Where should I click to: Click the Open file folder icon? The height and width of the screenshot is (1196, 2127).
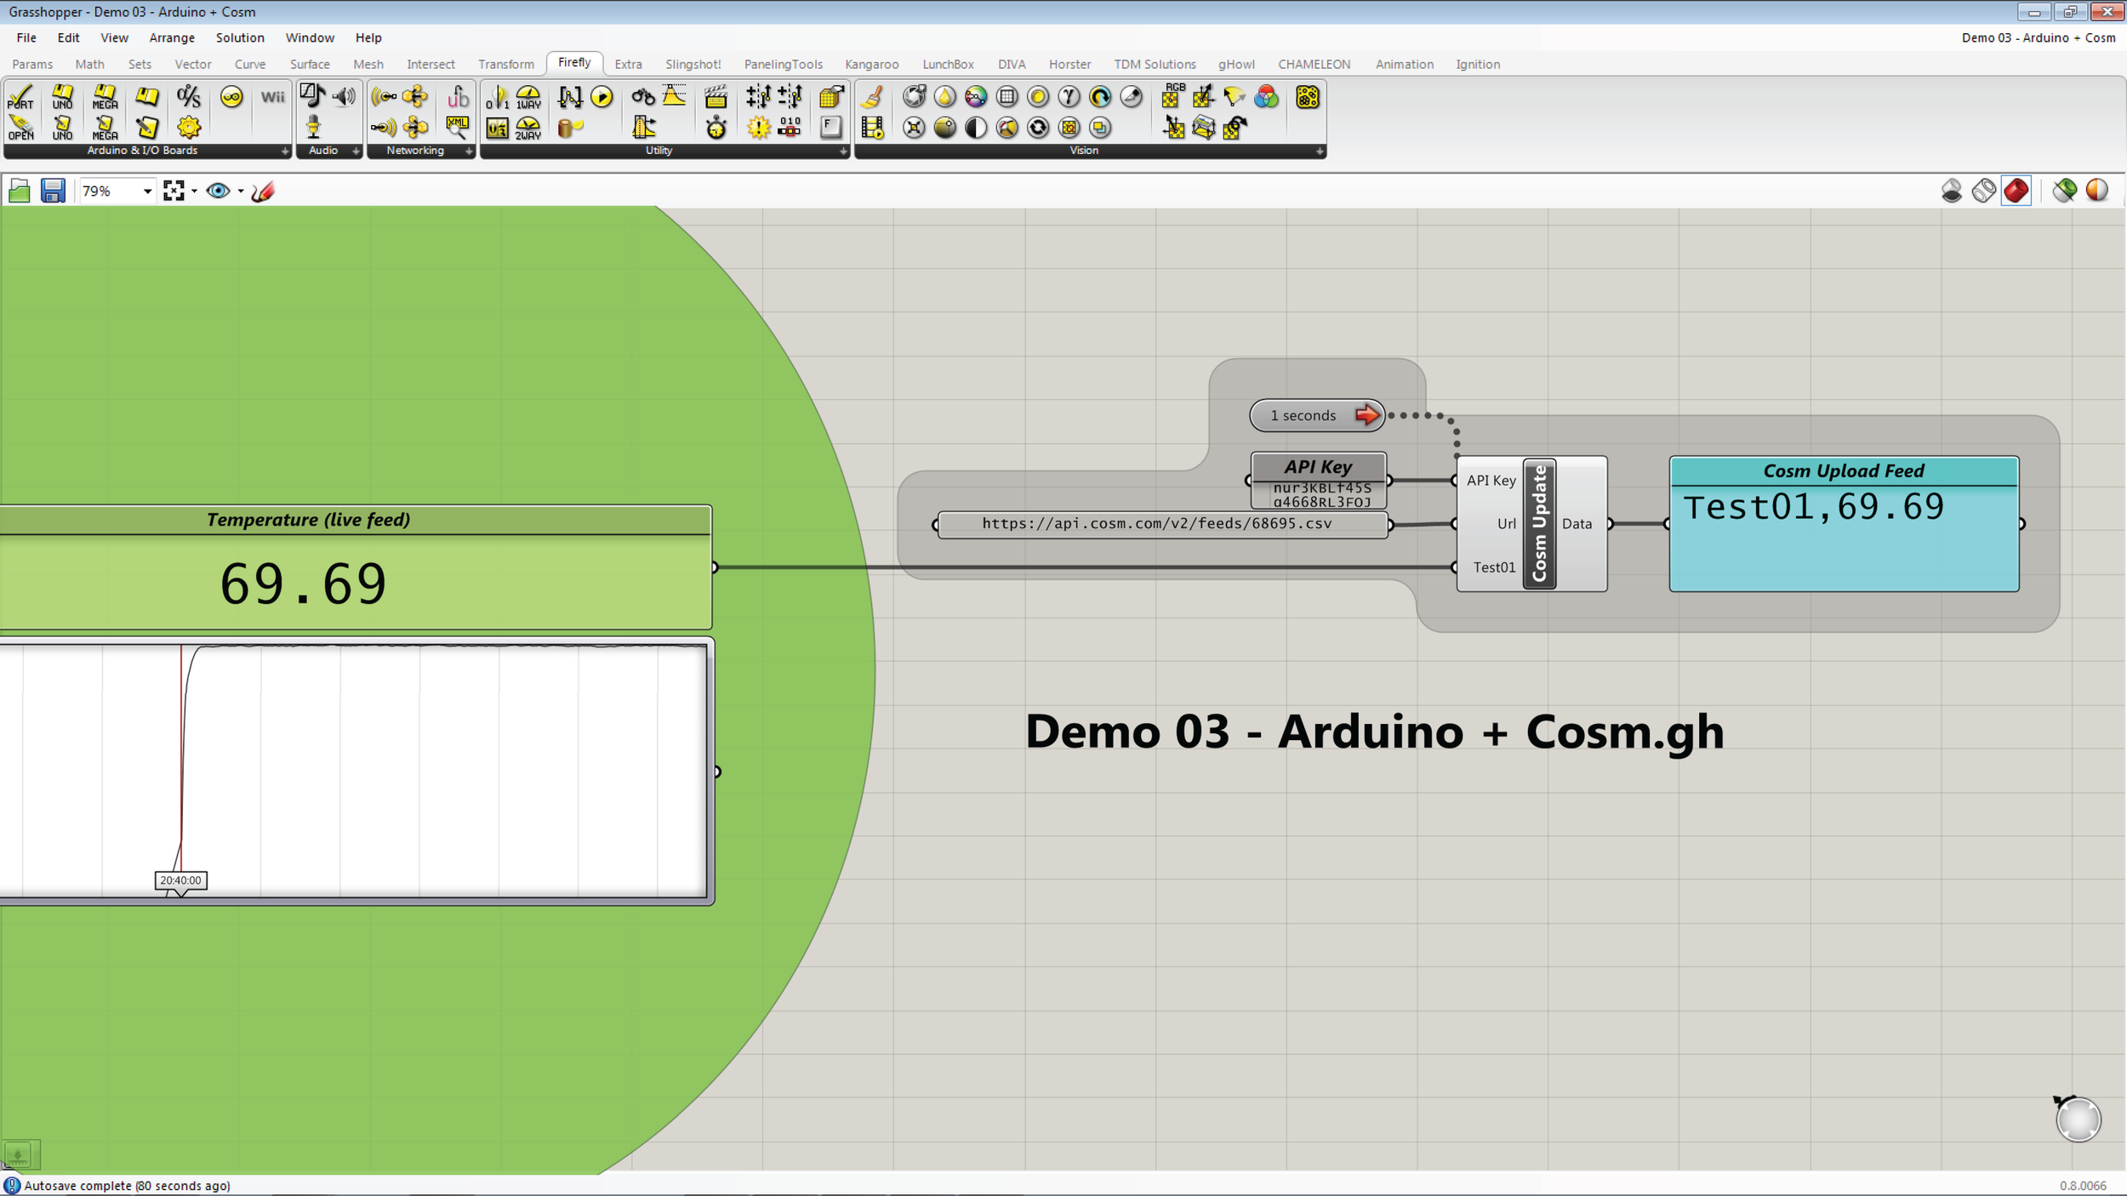click(20, 191)
